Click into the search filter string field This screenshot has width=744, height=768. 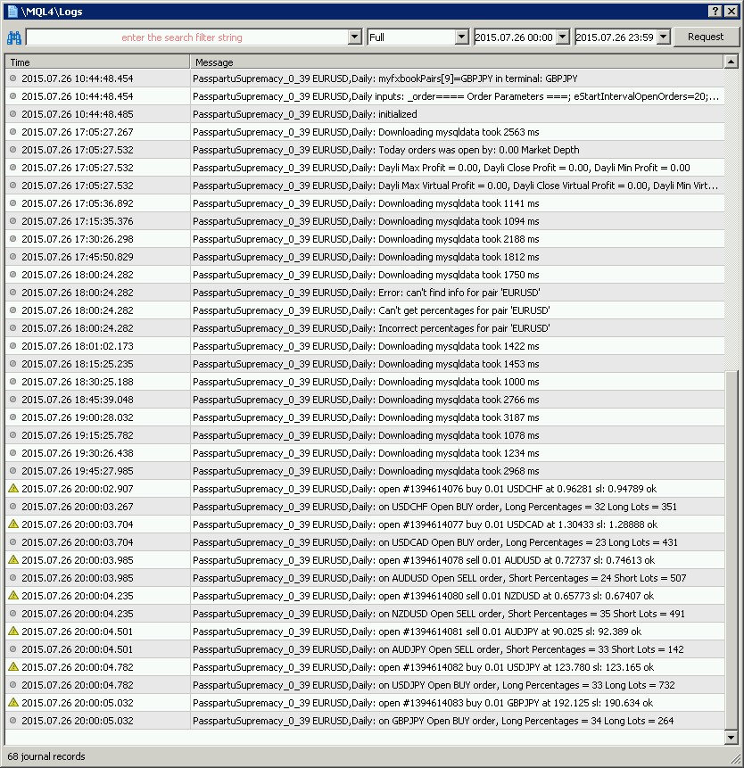pos(187,37)
